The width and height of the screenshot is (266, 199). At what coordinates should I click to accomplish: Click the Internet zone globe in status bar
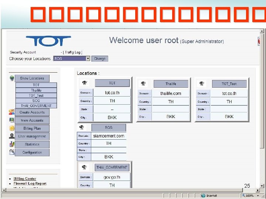203,196
